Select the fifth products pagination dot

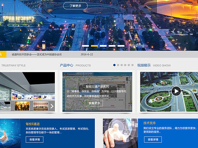point(129,65)
